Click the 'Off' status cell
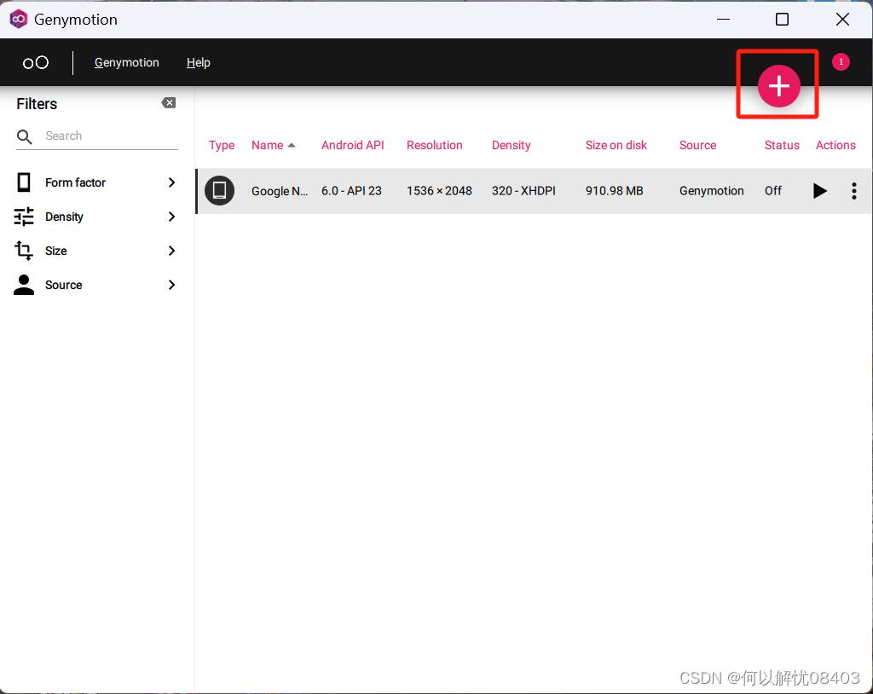 pos(772,191)
